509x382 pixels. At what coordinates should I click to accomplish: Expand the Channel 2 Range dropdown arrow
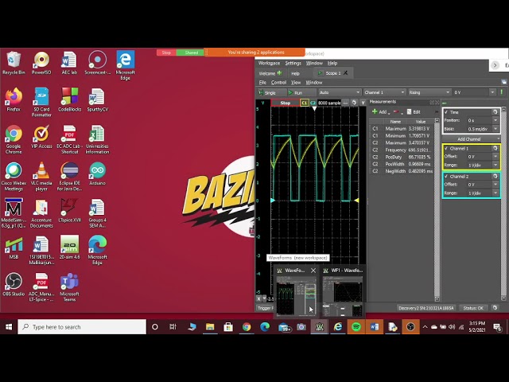click(495, 193)
